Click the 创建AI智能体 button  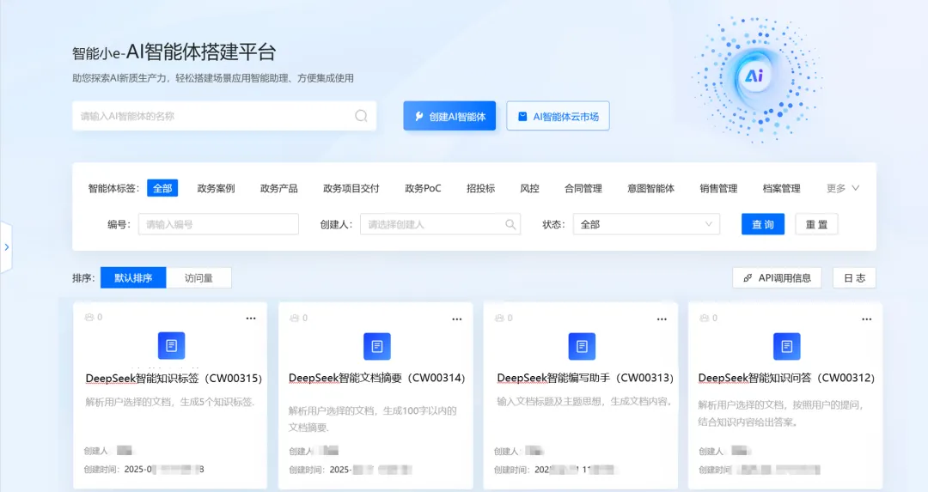(449, 116)
